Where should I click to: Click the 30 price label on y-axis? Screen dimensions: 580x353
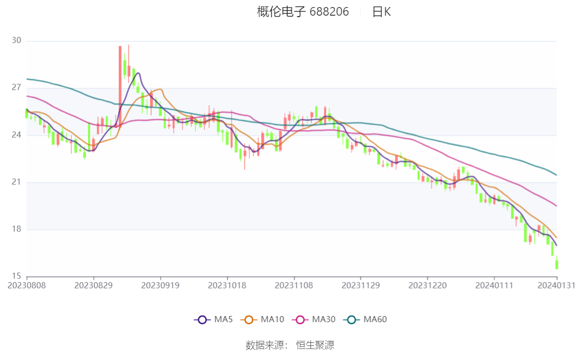coord(17,40)
